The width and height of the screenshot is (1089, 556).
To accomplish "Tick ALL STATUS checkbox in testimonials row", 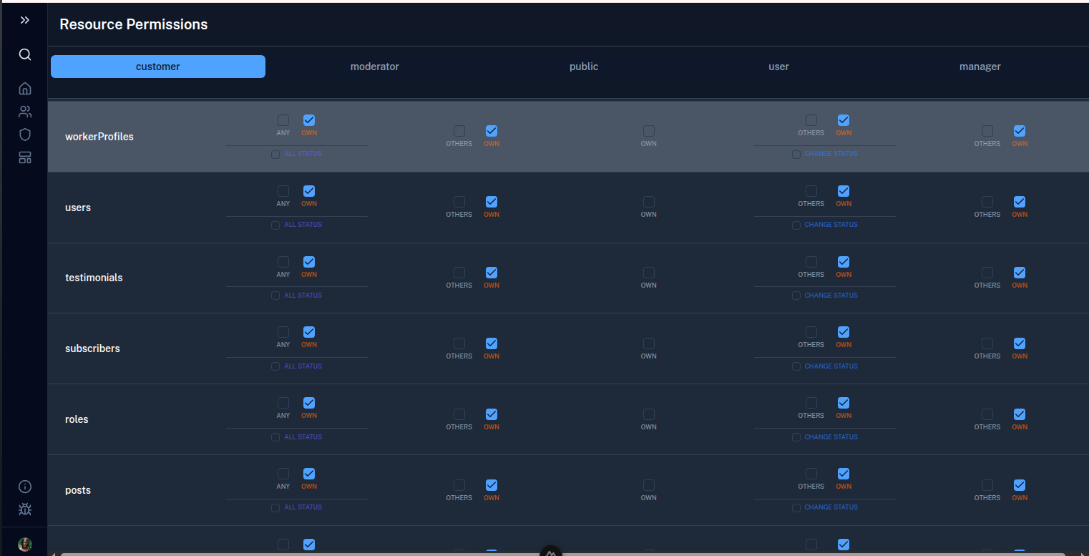I will pyautogui.click(x=275, y=296).
